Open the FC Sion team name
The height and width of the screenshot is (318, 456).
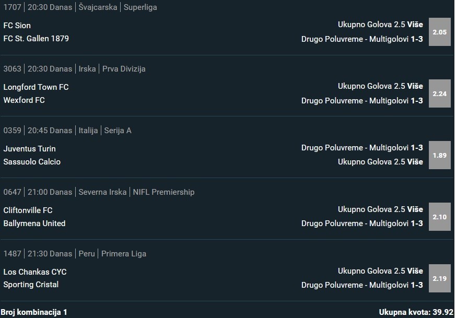pos(17,26)
